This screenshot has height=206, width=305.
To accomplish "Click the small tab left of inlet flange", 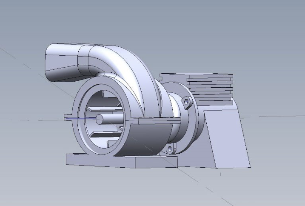I will [x=68, y=117].
